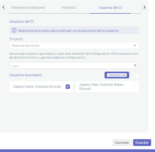Viewport: 155px width, 152px height.
Task: Clear the 'zapa' search with the X icon
Action: [135, 65]
